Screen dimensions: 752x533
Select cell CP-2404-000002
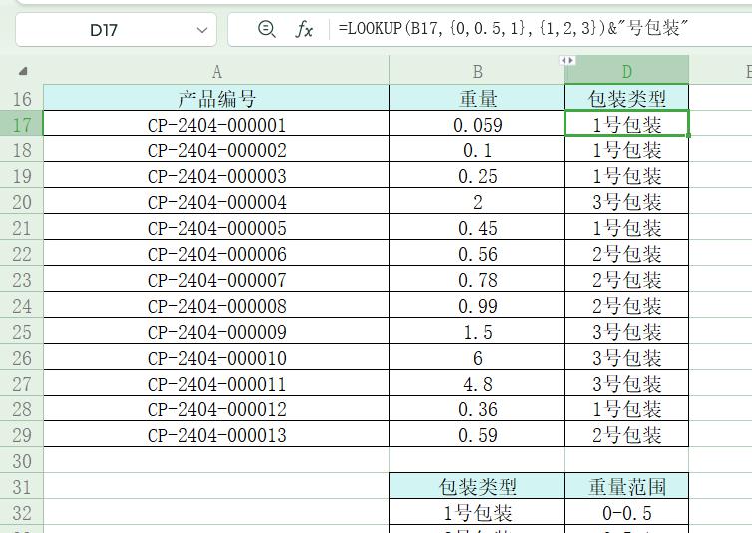(216, 149)
